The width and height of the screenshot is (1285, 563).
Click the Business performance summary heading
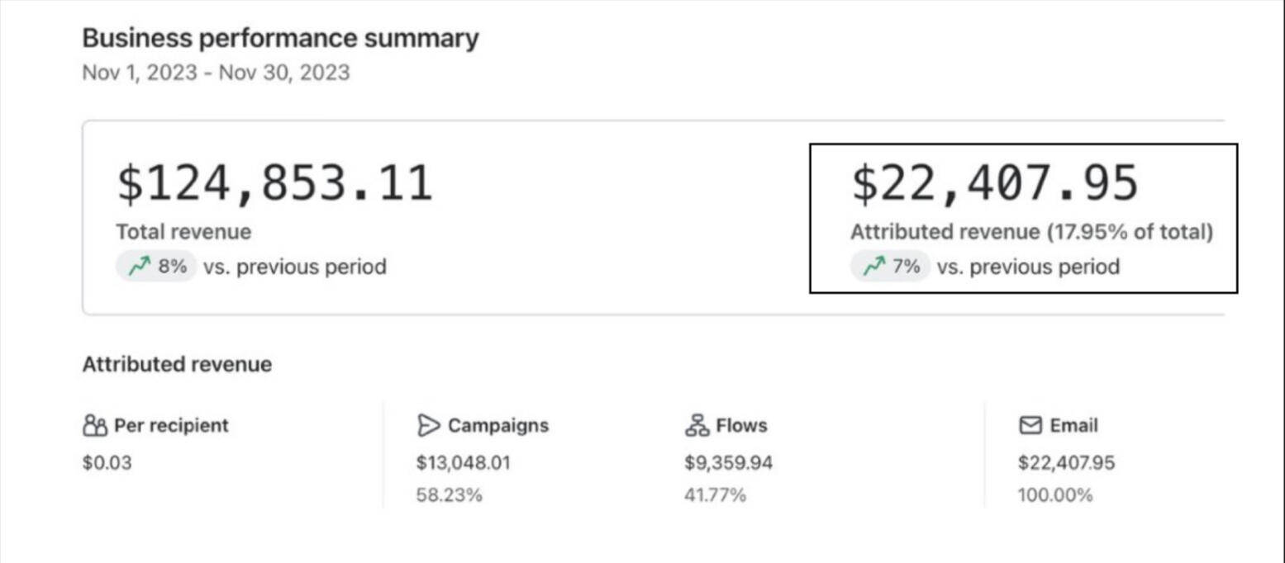(280, 38)
